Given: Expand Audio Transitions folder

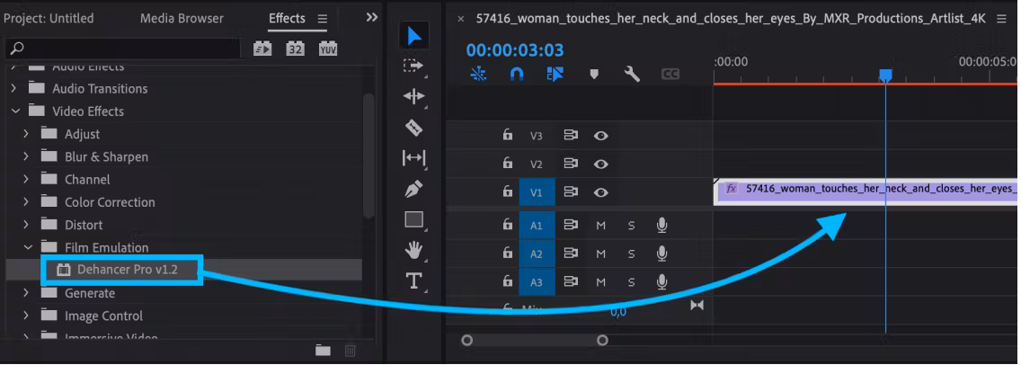Looking at the screenshot, I should pos(13,88).
